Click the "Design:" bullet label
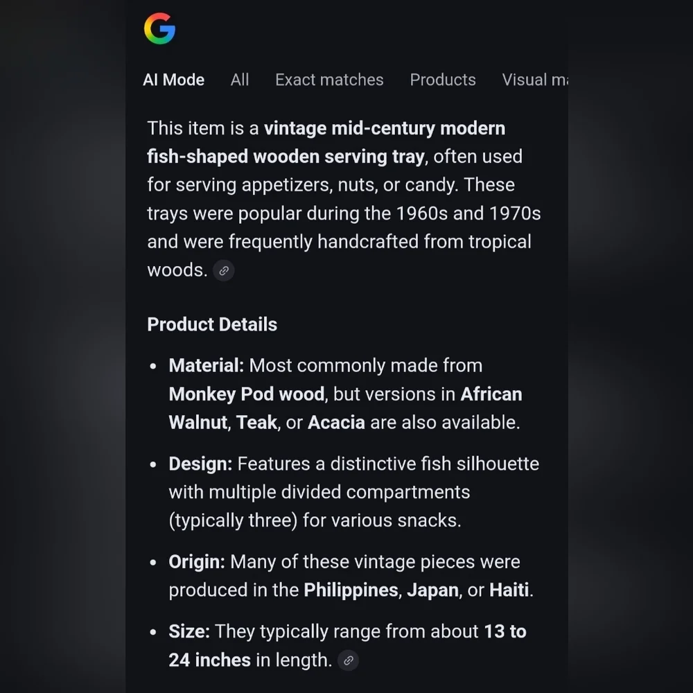693x693 pixels. 201,464
